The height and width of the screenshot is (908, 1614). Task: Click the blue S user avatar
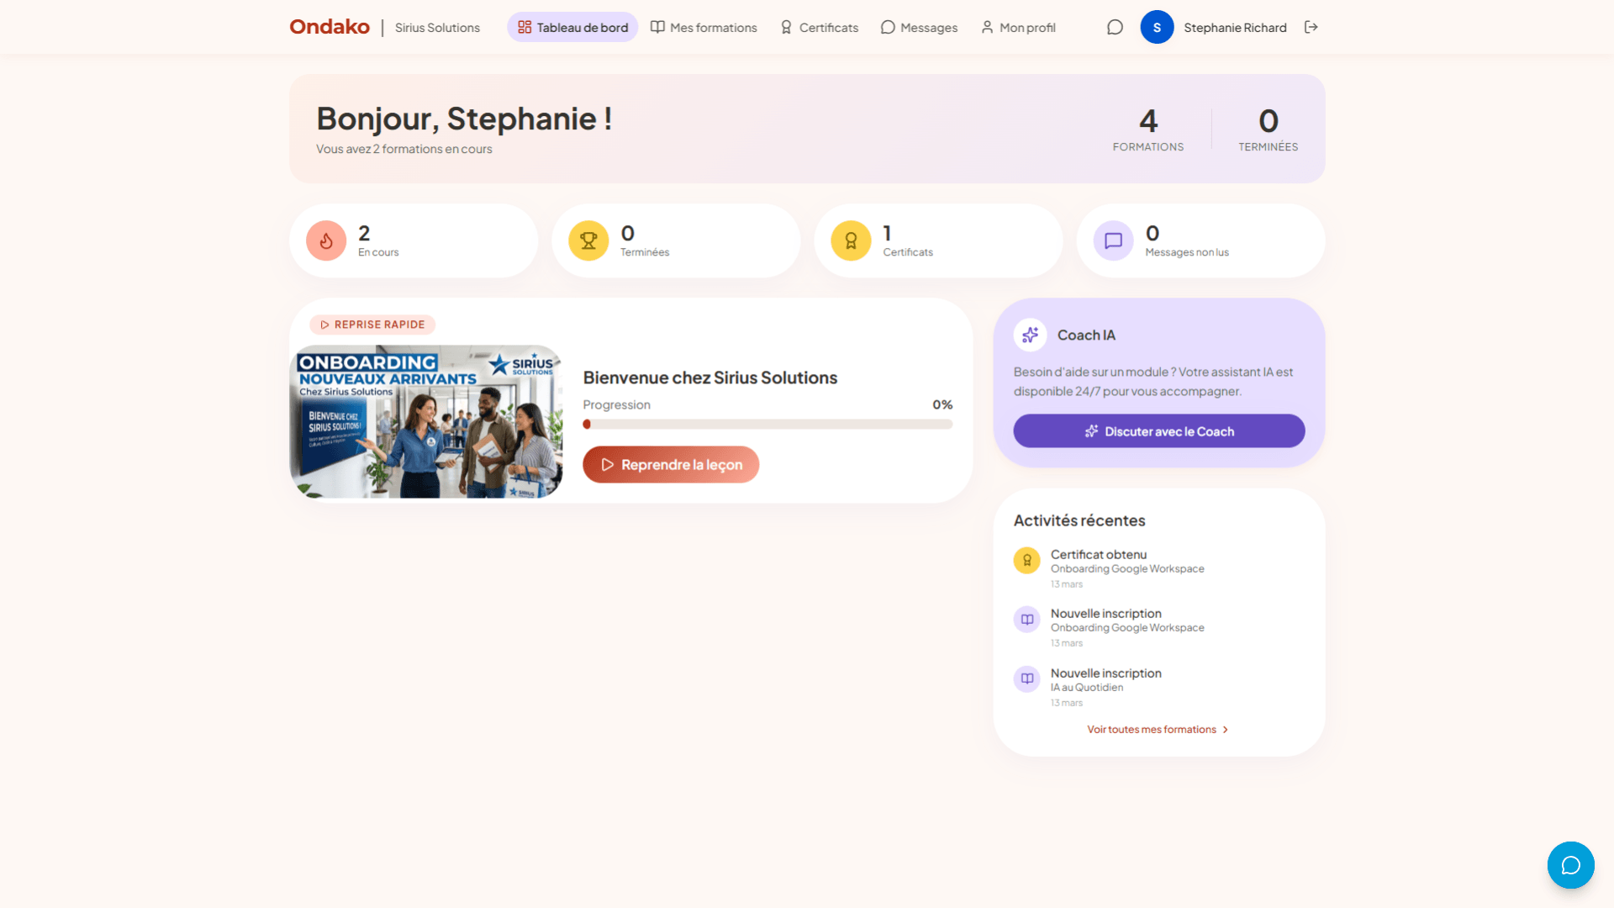[1157, 27]
